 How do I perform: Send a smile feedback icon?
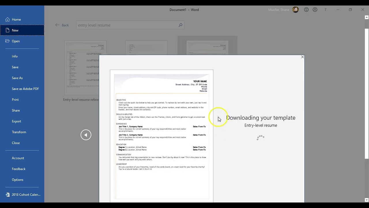pos(306,10)
